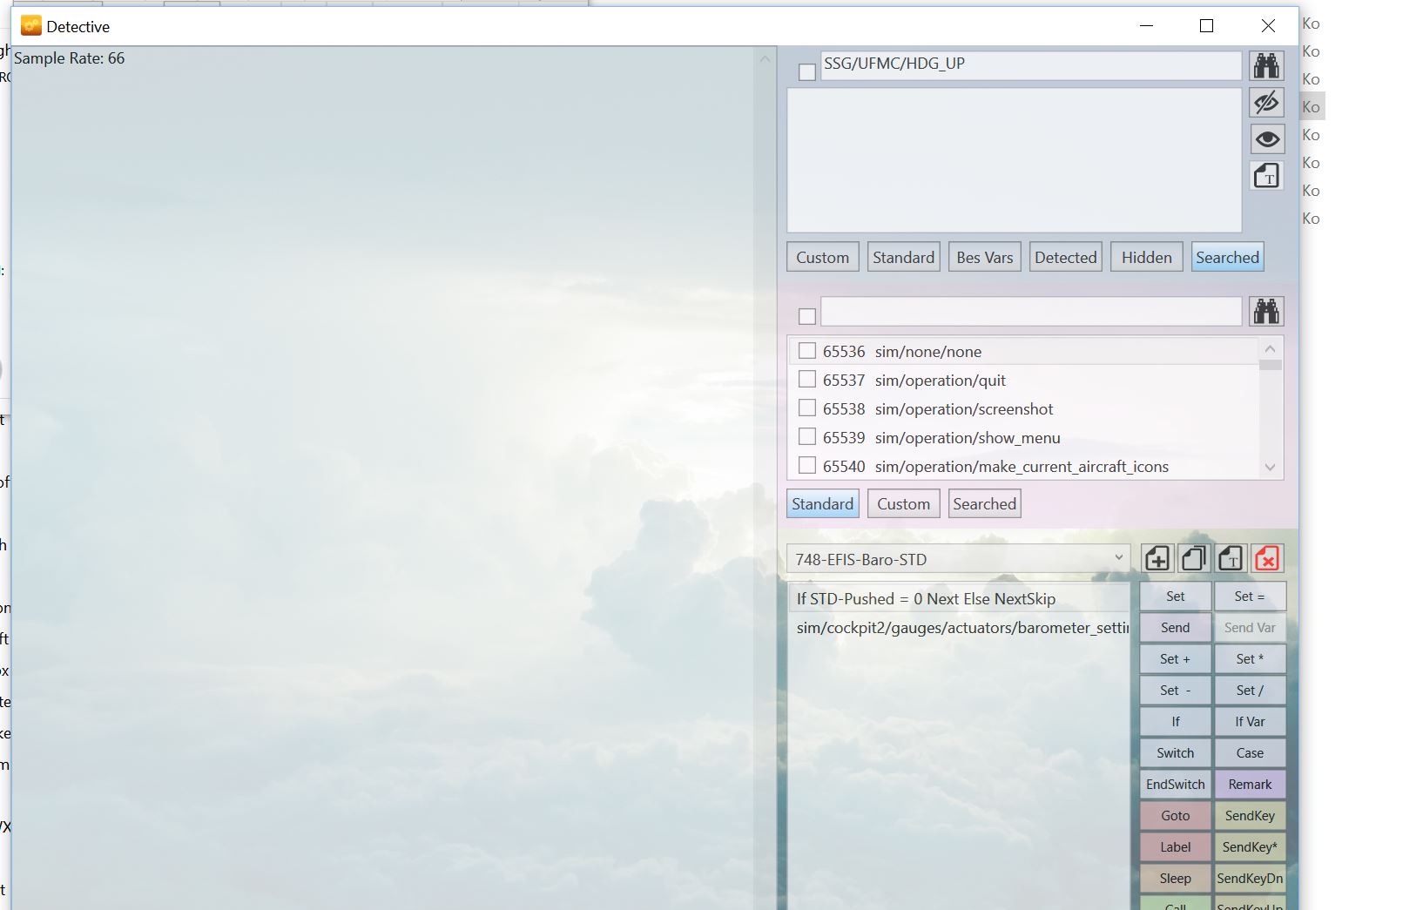Delete the script with the red X icon
This screenshot has width=1423, height=910.
point(1267,558)
